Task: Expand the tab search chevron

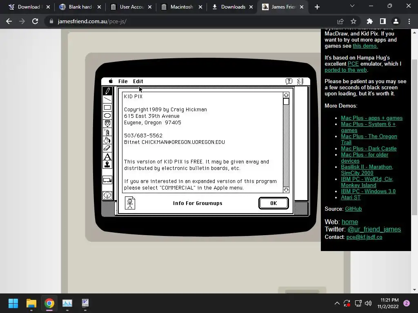Action: pyautogui.click(x=352, y=6)
